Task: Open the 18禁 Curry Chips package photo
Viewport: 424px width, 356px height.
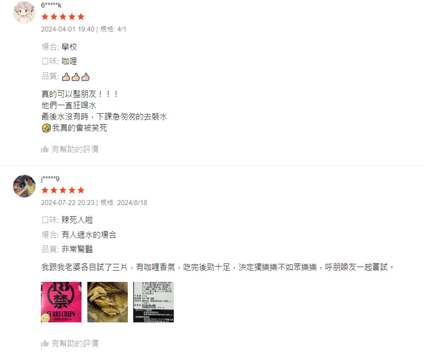Action: 61,302
